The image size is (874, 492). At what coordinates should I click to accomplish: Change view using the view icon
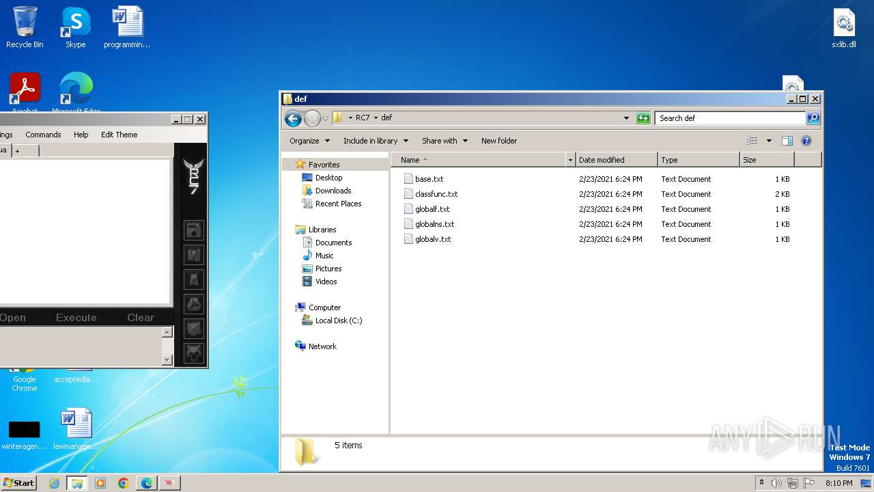[752, 141]
